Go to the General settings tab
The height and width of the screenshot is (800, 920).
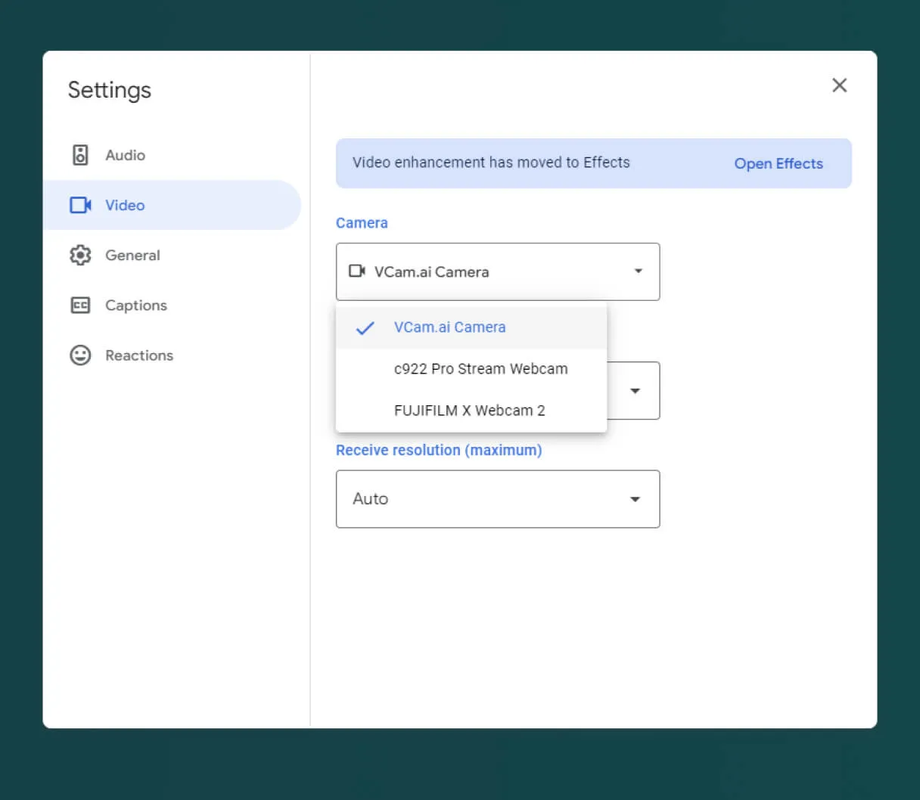(x=132, y=255)
